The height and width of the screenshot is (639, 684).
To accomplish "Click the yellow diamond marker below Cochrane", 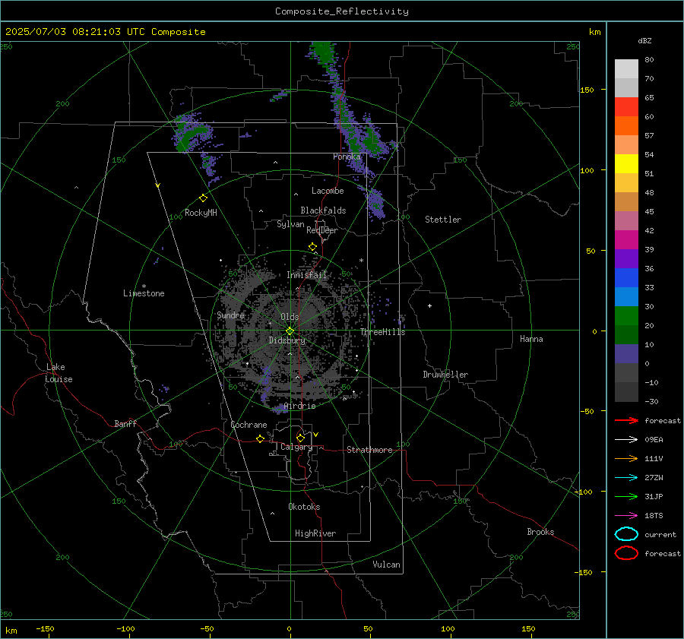I will point(261,438).
